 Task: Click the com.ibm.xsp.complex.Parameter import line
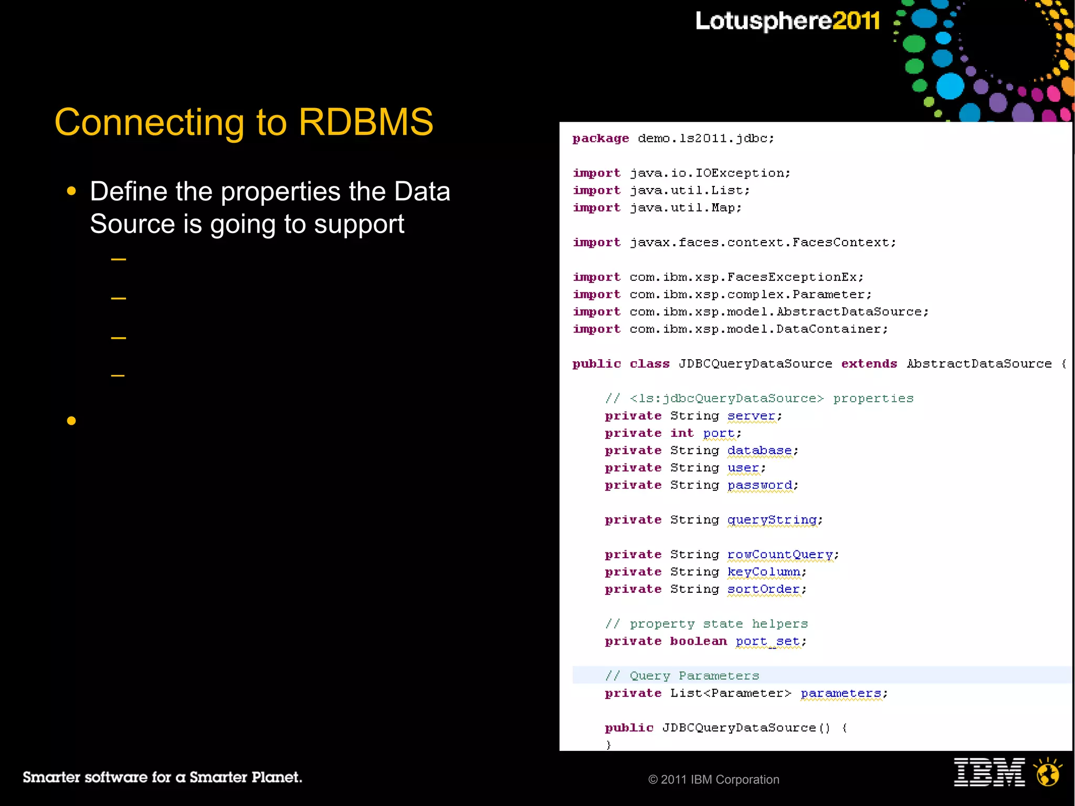pos(722,295)
